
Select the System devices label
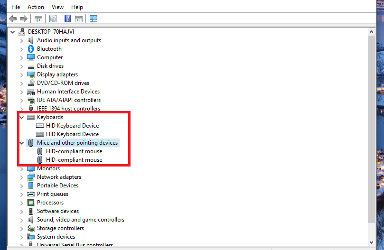pos(56,237)
